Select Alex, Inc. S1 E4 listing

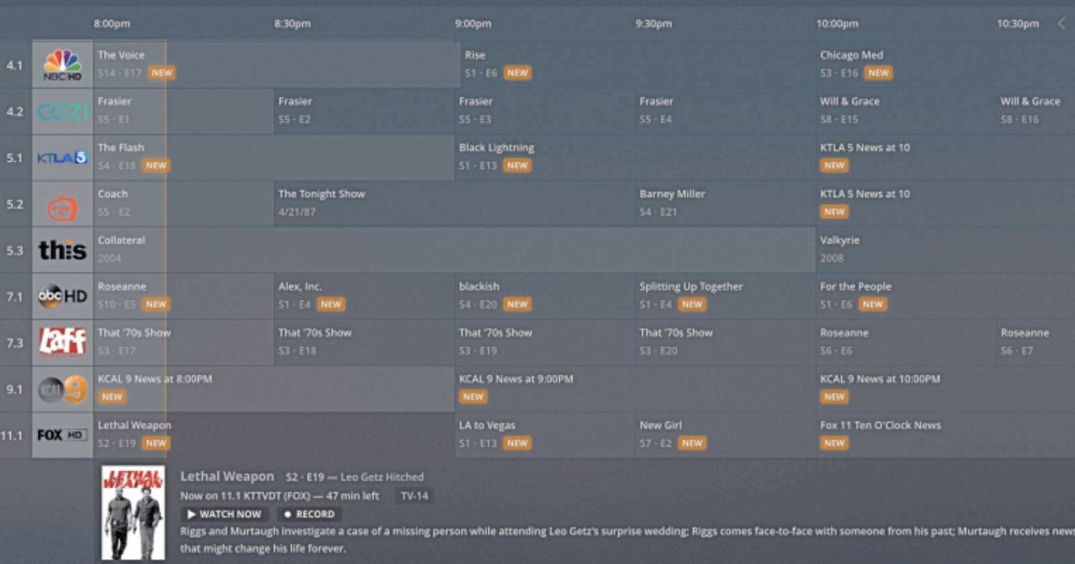coord(364,297)
